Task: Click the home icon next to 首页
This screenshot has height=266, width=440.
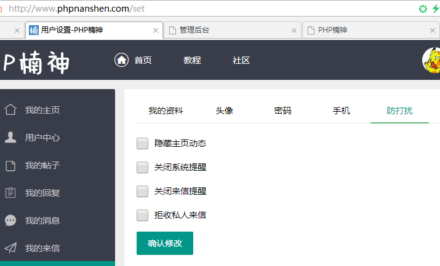Action: [x=121, y=60]
